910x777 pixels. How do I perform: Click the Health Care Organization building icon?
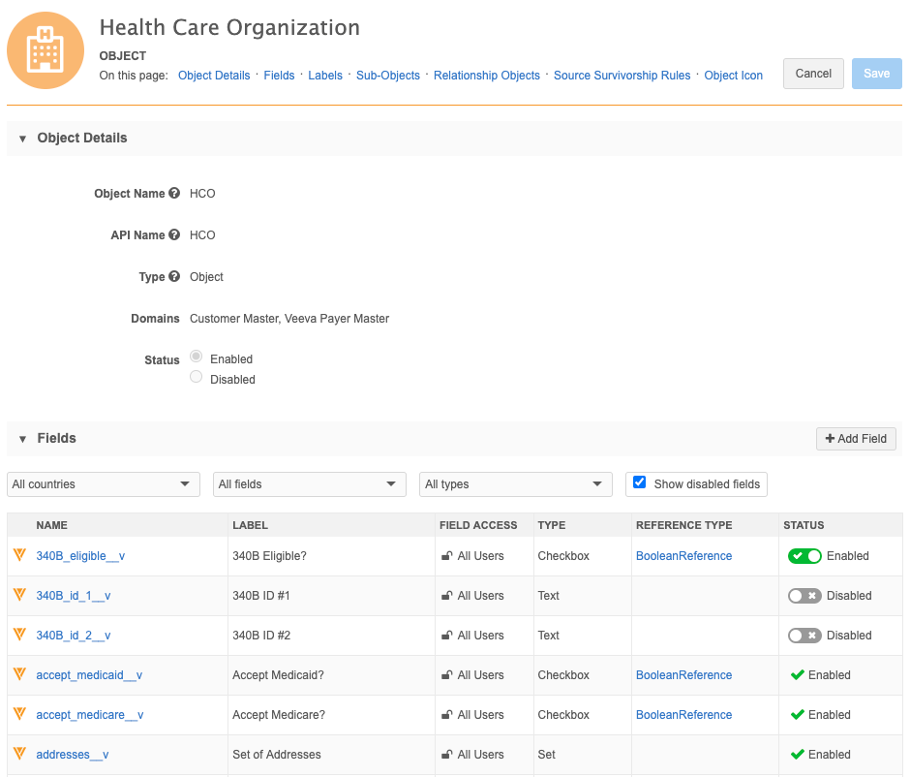pyautogui.click(x=45, y=51)
